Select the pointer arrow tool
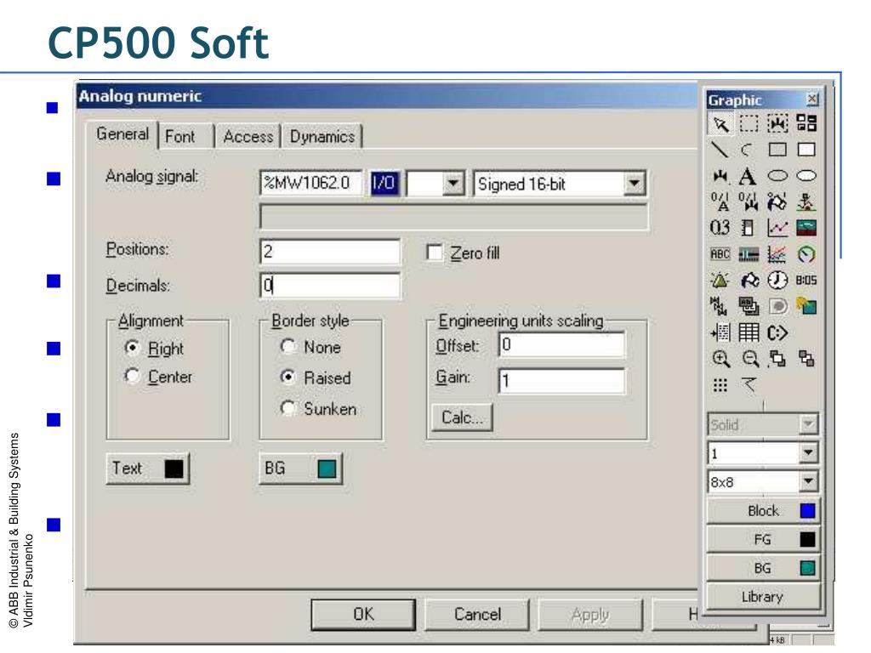The height and width of the screenshot is (653, 871). pyautogui.click(x=720, y=123)
